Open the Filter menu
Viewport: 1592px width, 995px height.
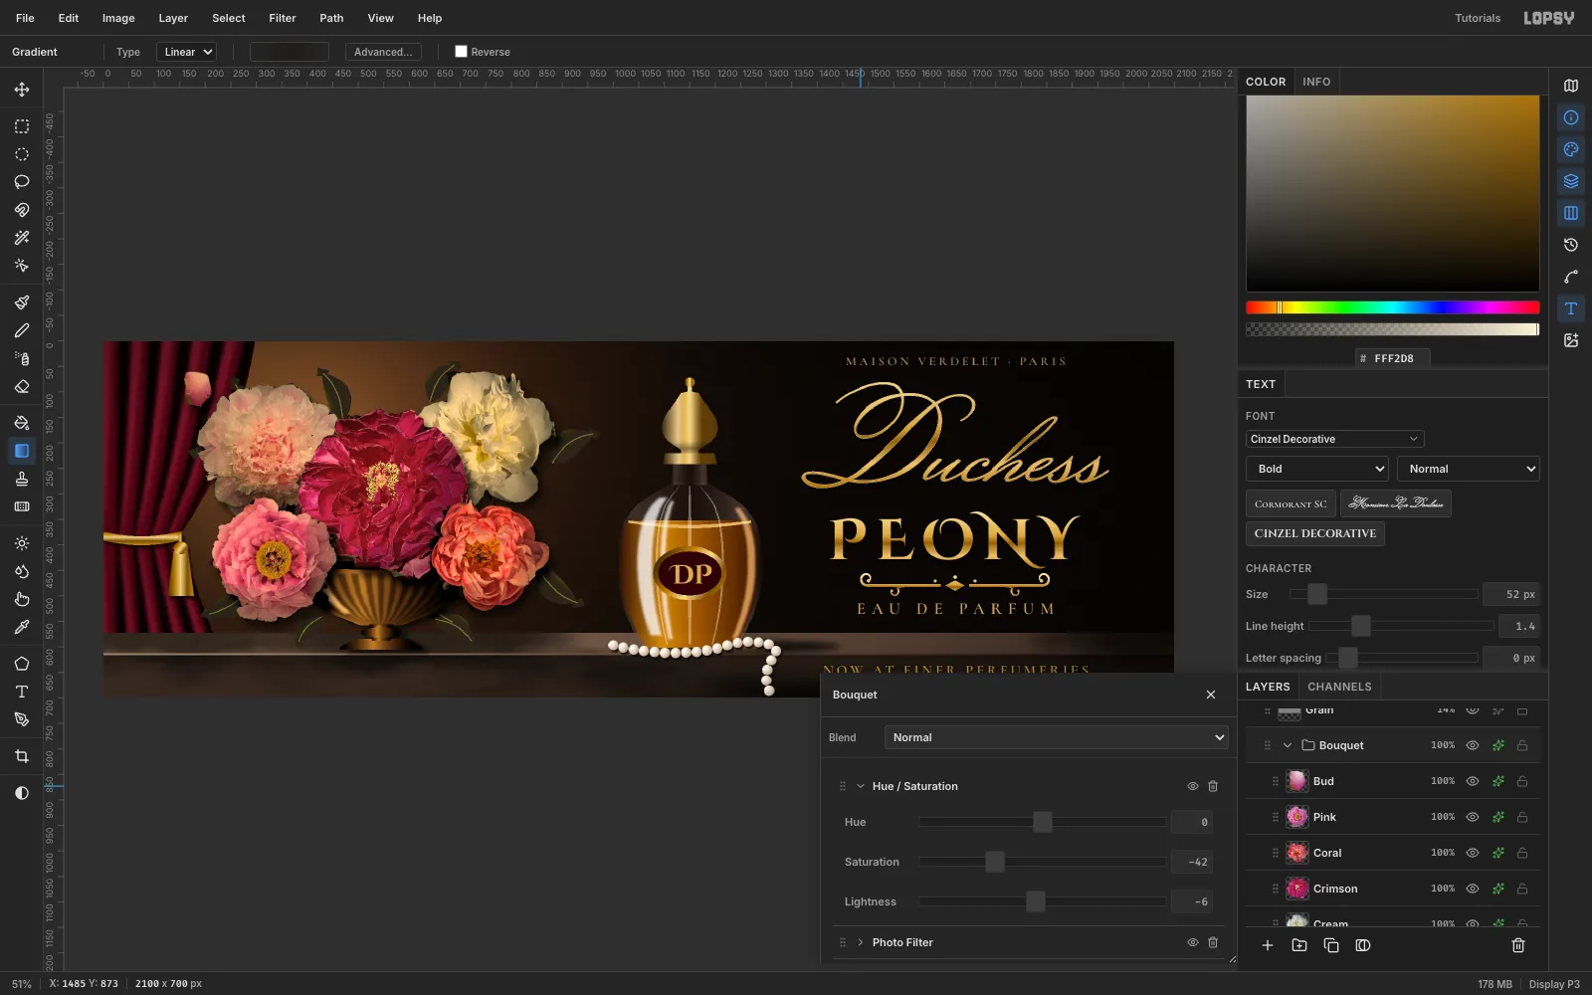(283, 18)
